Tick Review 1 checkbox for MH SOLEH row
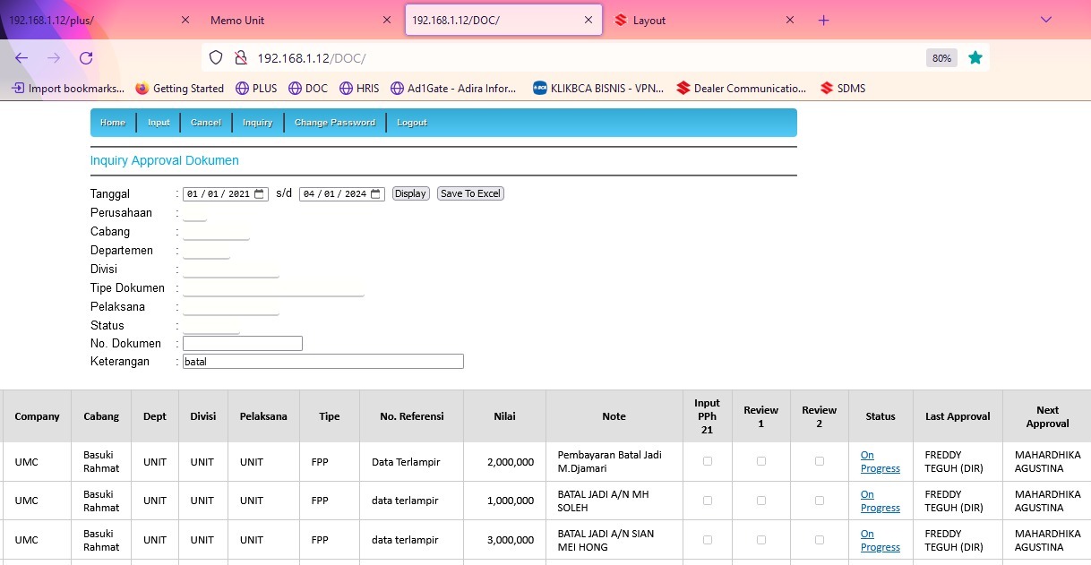Screen dimensions: 1091x565 coord(761,501)
